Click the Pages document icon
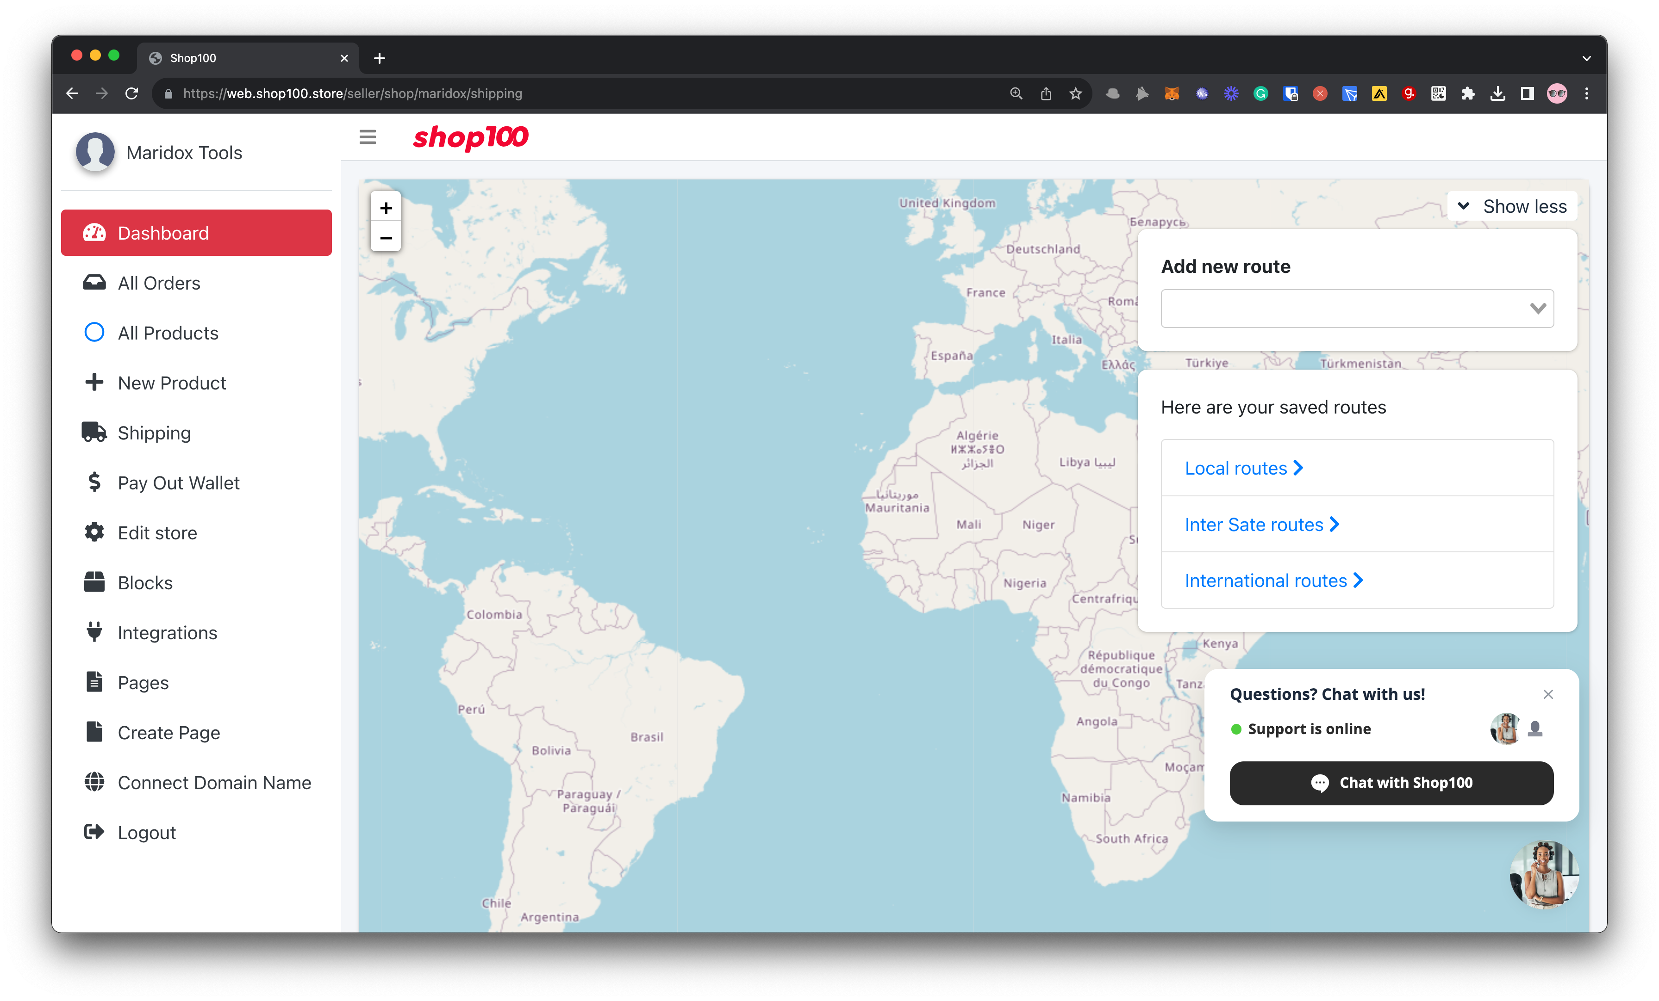Viewport: 1659px width, 1001px height. coord(94,681)
